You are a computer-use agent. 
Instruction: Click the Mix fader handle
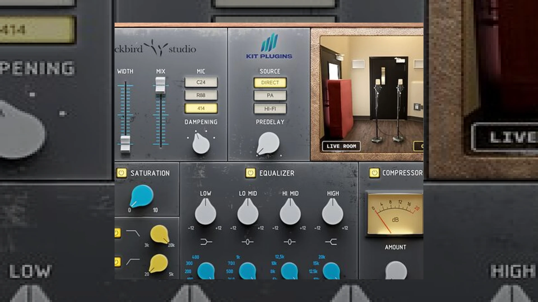pos(161,85)
